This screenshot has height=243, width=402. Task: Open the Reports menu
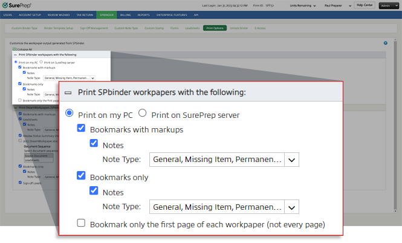pos(144,13)
